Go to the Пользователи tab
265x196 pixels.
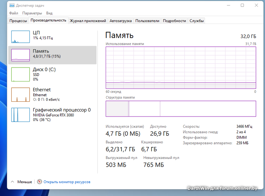tap(147, 21)
